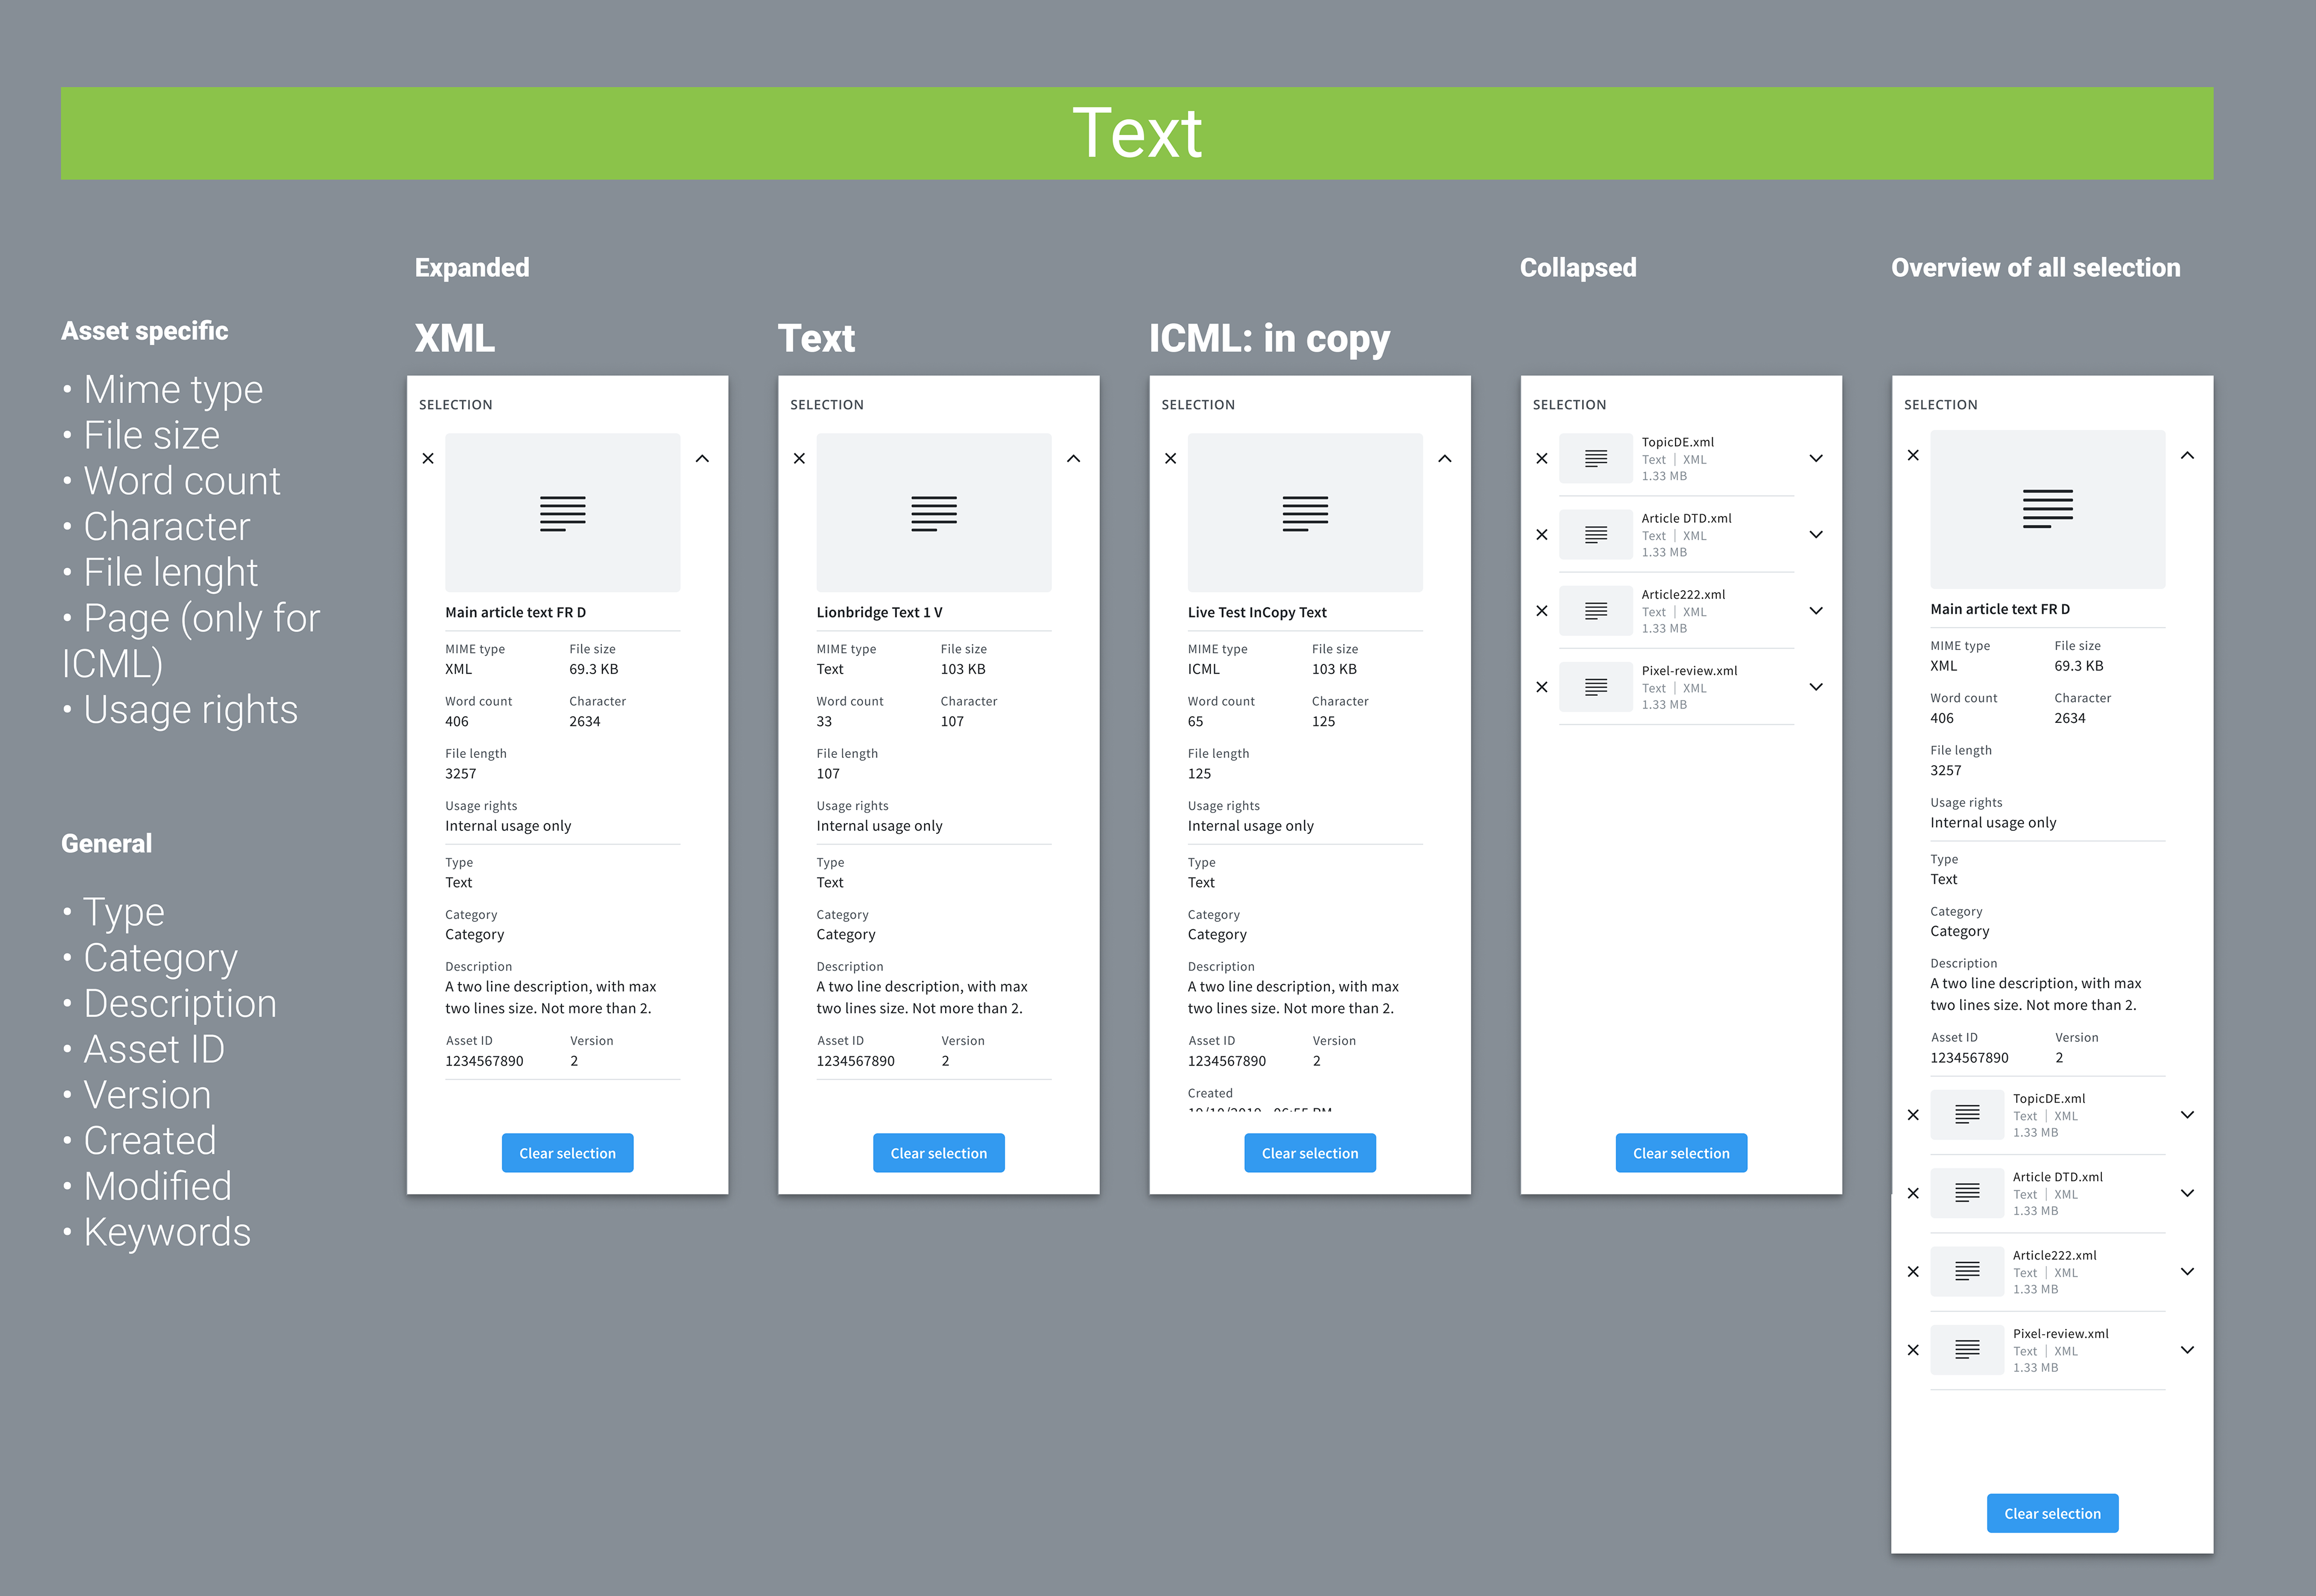The image size is (2316, 1596).
Task: Click the Main article text preview icon in Overview
Action: point(2047,510)
